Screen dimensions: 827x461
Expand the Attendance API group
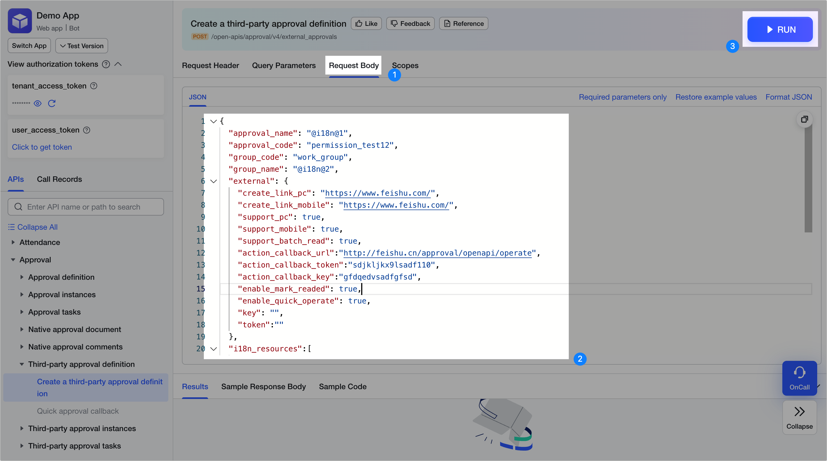(x=13, y=242)
